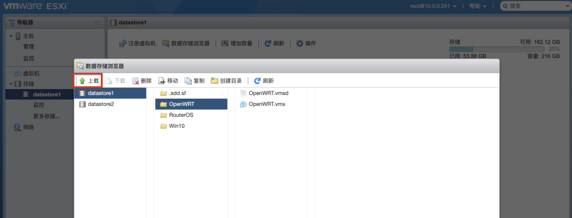The image size is (572, 218).
Task: Click the search (搜索) input field
Action: tap(535, 6)
